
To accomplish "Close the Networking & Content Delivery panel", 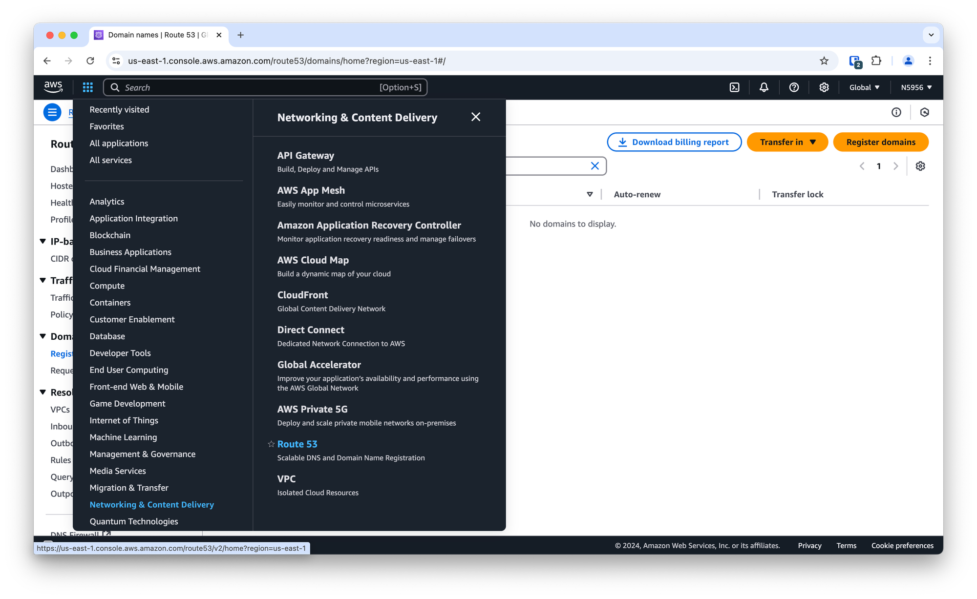I will pos(476,117).
